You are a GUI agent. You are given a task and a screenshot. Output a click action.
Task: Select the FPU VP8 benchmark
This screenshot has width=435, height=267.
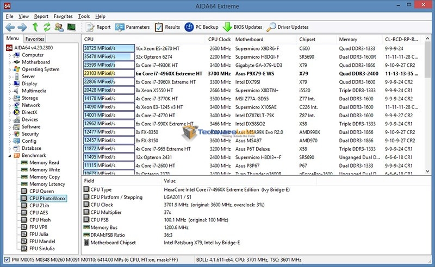38,227
